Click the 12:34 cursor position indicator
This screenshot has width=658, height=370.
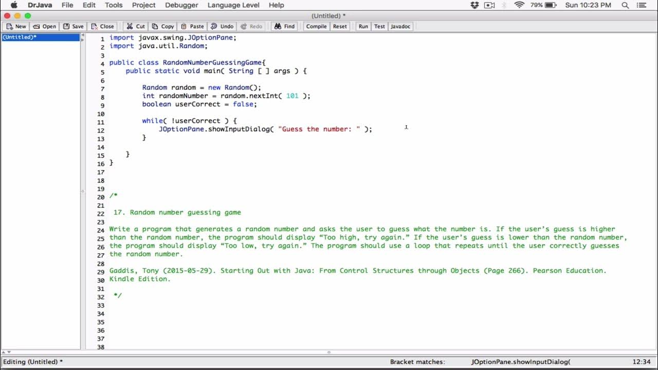click(642, 362)
